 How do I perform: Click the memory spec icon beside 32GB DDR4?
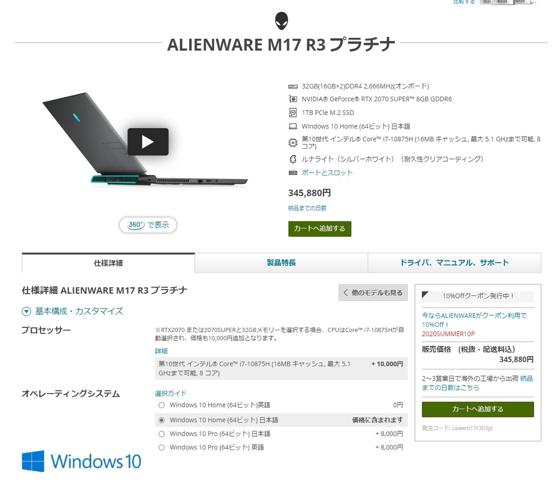click(293, 86)
